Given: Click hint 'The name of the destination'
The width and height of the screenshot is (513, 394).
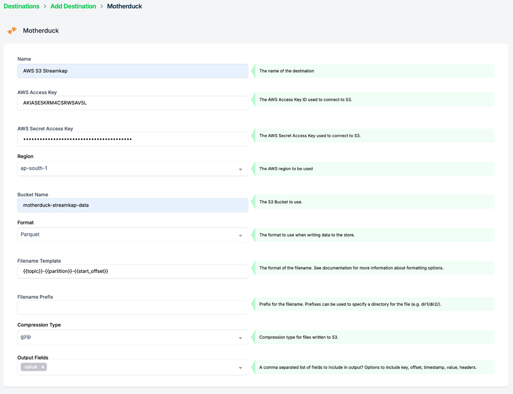Looking at the screenshot, I should tap(287, 71).
